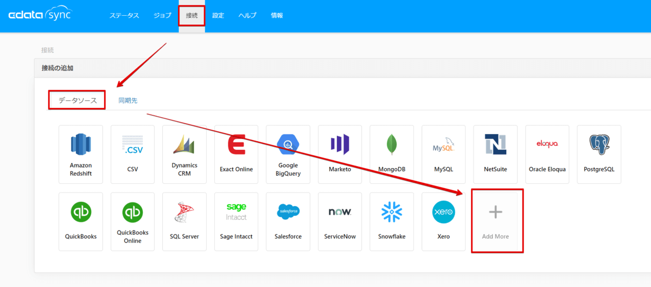The width and height of the screenshot is (651, 287).
Task: Switch to the 同期先 tab
Action: [128, 100]
